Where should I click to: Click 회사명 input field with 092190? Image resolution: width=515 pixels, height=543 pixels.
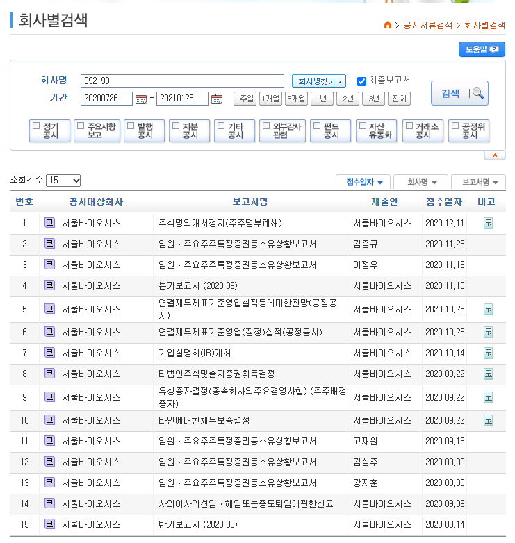pos(182,81)
